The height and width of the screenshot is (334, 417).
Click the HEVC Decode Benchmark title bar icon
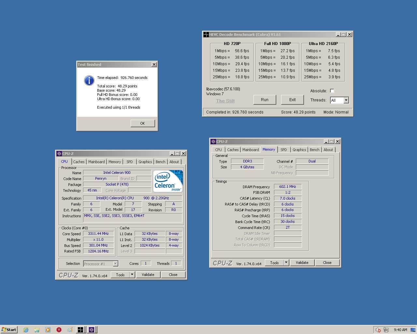pyautogui.click(x=206, y=35)
